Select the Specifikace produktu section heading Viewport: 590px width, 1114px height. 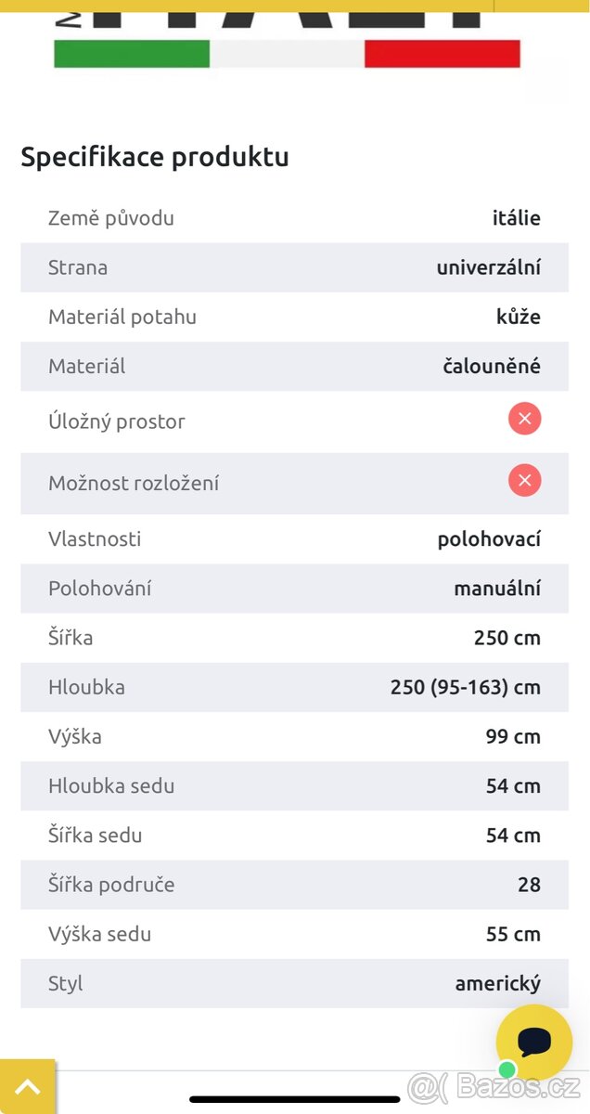tap(155, 157)
